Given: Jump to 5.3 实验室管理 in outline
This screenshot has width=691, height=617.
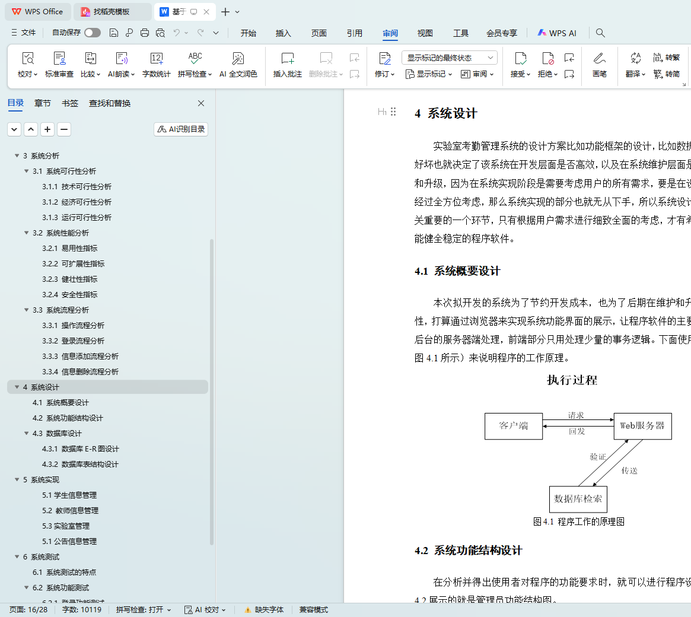Looking at the screenshot, I should 66,526.
